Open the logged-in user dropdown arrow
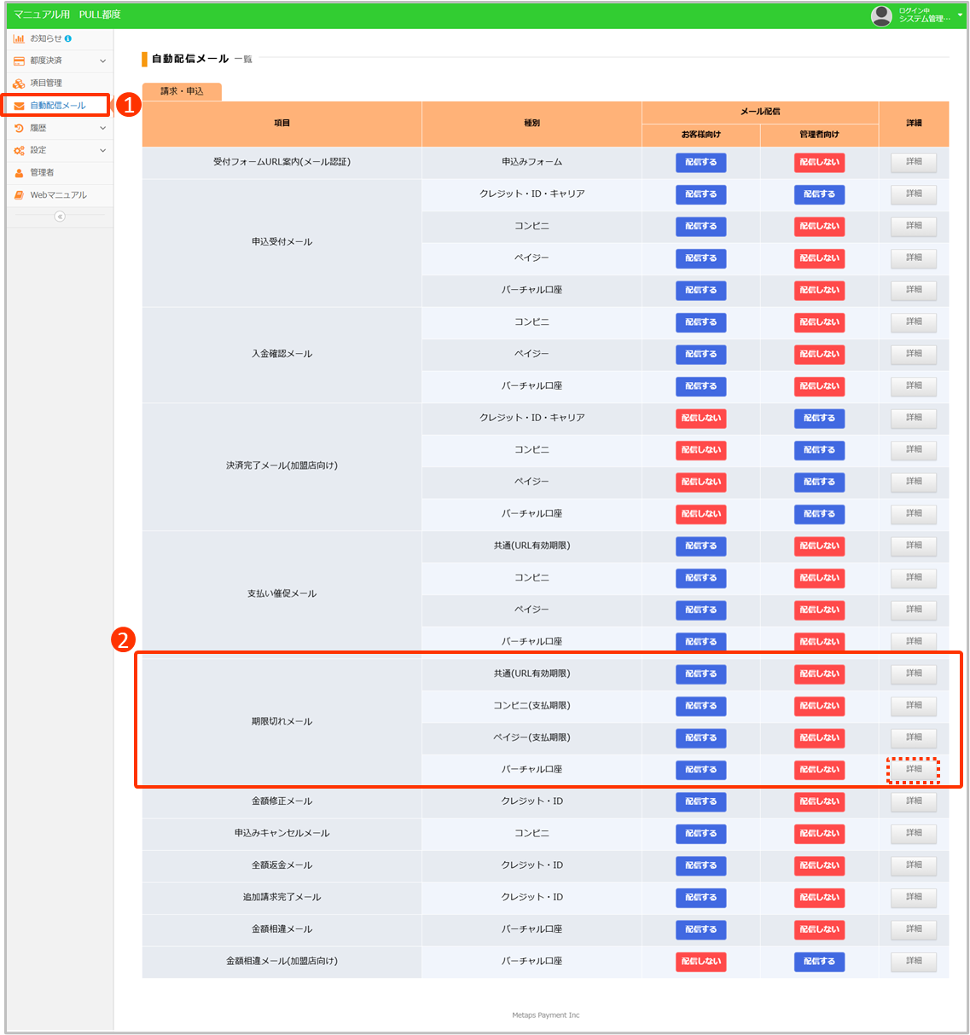Viewport: 970px width, 1035px height. 960,14
